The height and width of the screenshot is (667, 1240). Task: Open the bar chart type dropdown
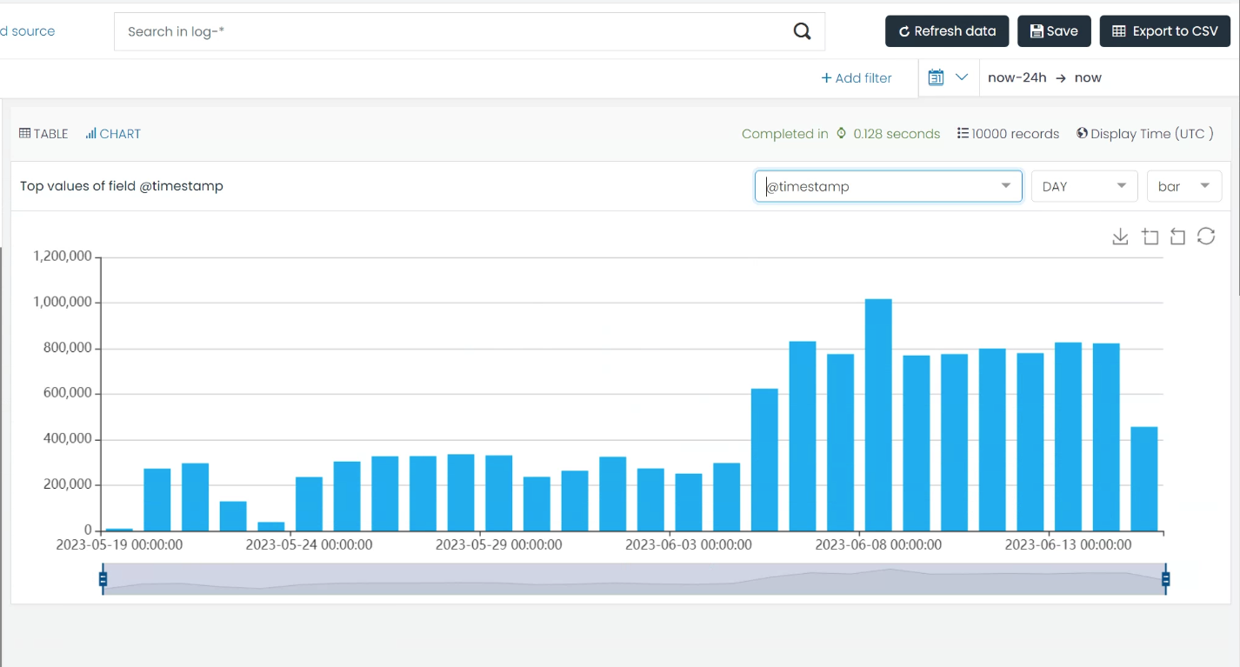pyautogui.click(x=1183, y=186)
